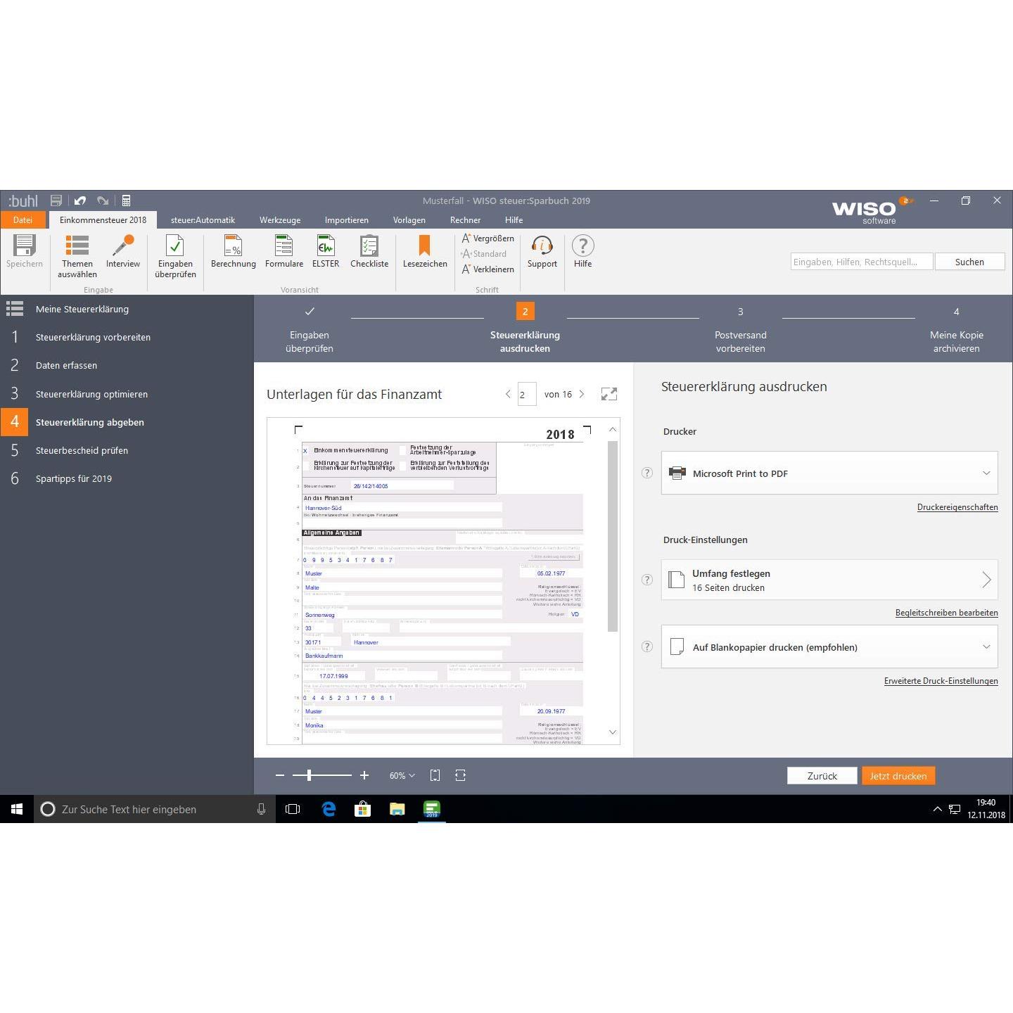Image resolution: width=1013 pixels, height=1013 pixels.
Task: Go to previous preview page
Action: (508, 395)
